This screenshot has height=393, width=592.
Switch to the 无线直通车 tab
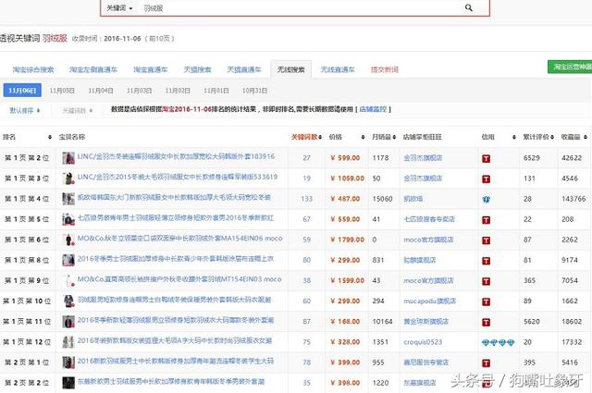(x=338, y=69)
